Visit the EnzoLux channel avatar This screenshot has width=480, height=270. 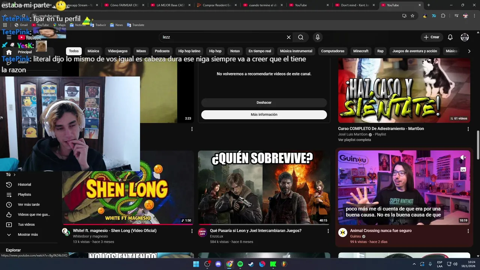[202, 232]
